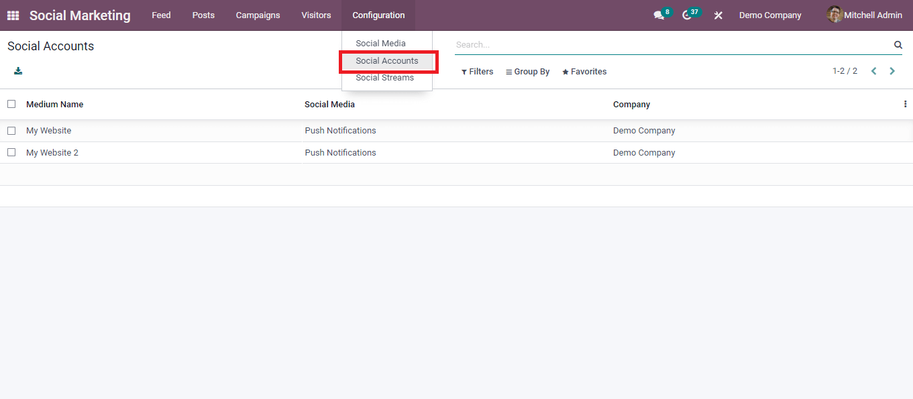Tick the My Website row checkbox

11,131
